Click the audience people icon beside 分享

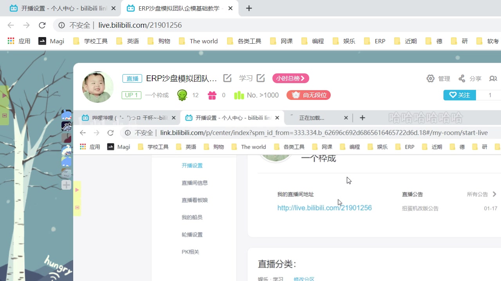point(493,78)
